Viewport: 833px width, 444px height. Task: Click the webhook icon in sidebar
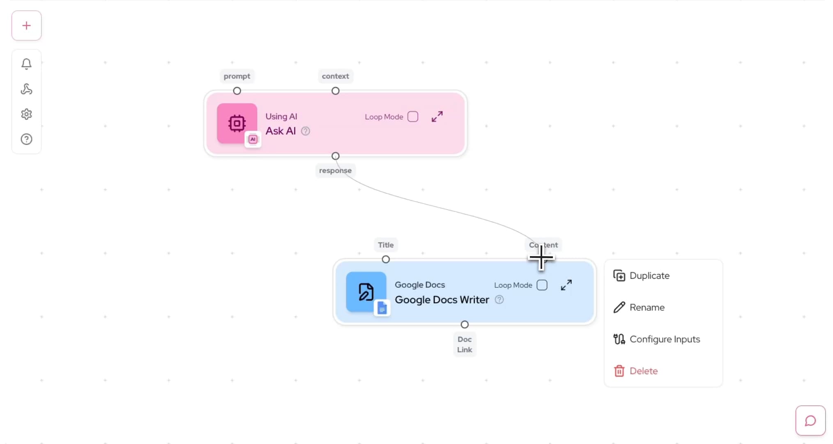26,89
